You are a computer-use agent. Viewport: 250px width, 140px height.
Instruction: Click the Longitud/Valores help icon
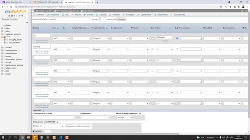click(x=88, y=28)
